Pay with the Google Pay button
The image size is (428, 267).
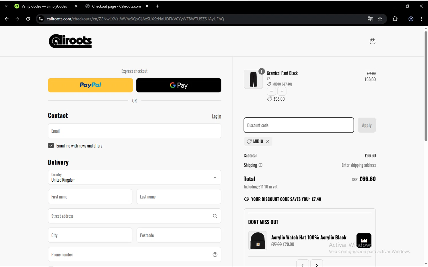tap(179, 85)
